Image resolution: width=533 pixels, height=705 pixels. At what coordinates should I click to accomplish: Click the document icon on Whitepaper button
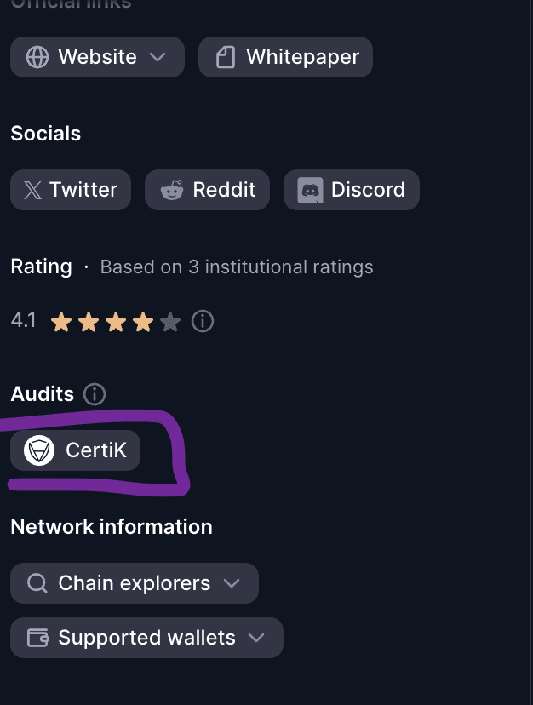click(x=226, y=57)
